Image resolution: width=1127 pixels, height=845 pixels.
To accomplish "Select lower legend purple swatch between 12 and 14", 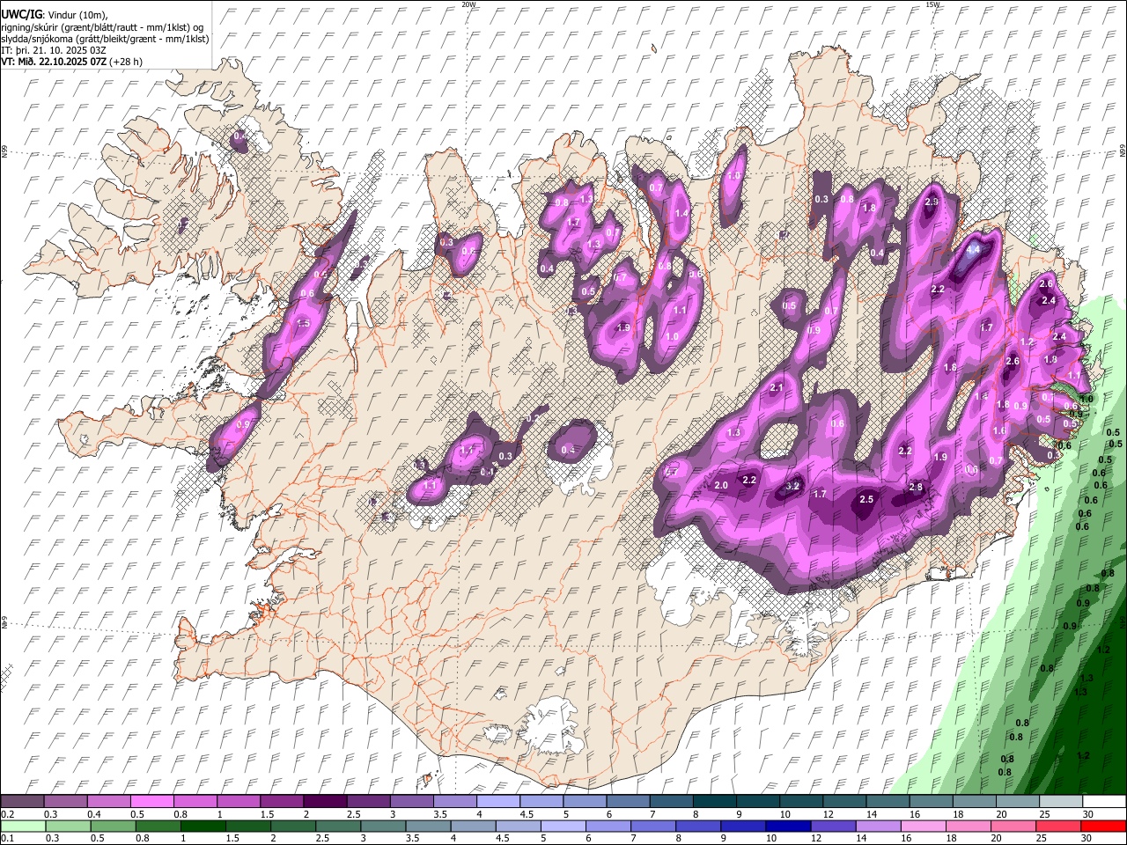I will (x=833, y=826).
